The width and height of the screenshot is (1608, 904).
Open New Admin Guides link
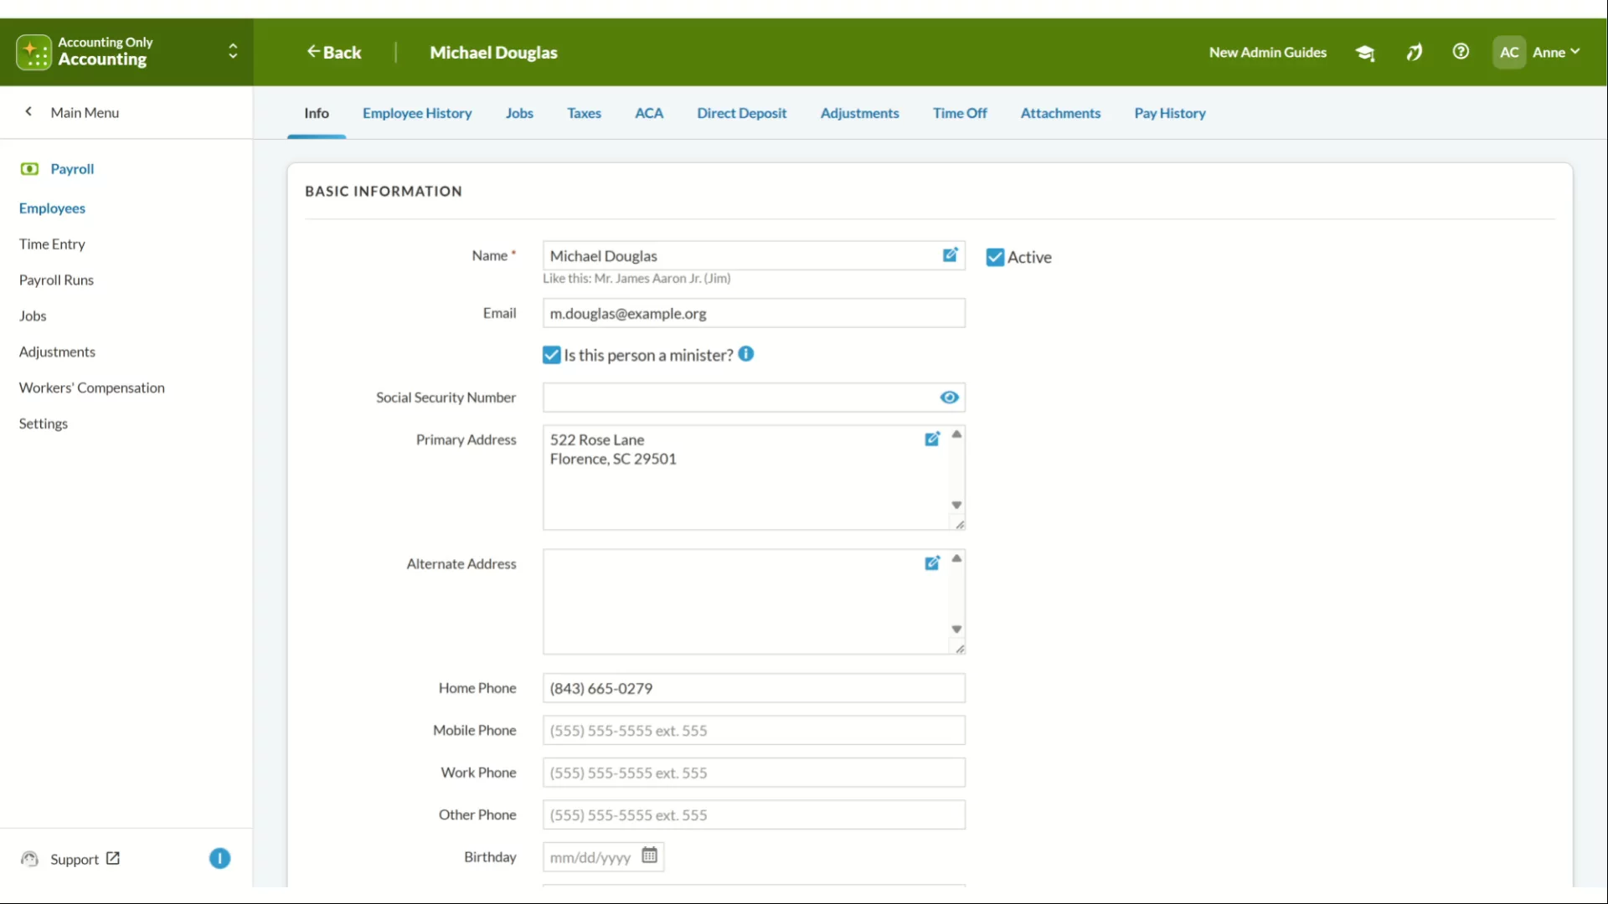click(1268, 52)
